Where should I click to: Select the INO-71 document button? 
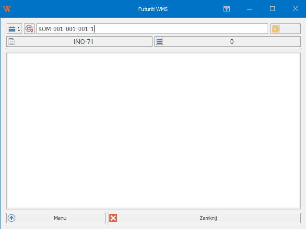pos(83,42)
